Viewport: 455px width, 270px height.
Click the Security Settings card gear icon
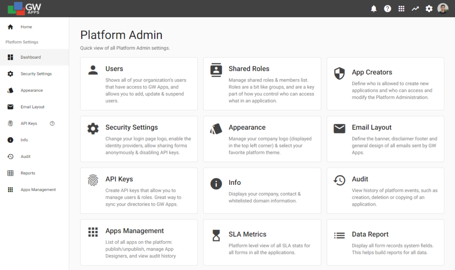pyautogui.click(x=93, y=129)
